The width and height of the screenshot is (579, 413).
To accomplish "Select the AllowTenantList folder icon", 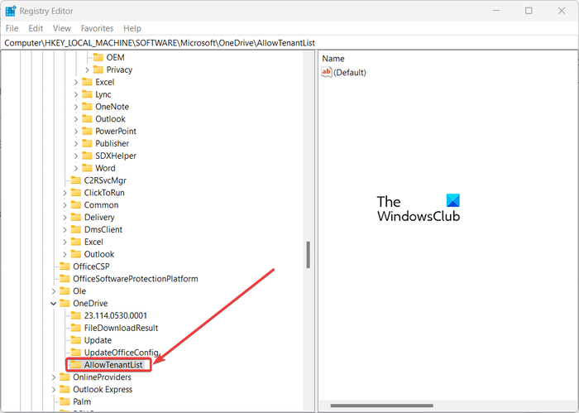I will 76,365.
